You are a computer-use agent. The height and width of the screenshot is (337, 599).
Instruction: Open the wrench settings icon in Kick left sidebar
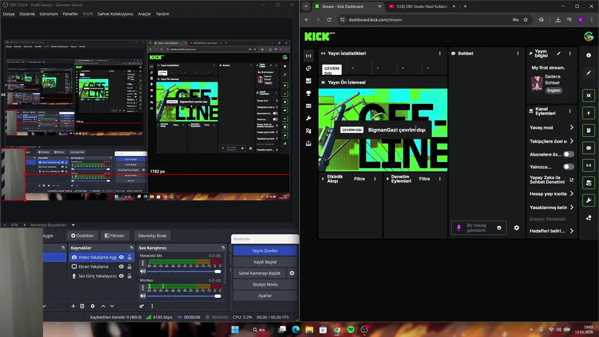[x=308, y=118]
